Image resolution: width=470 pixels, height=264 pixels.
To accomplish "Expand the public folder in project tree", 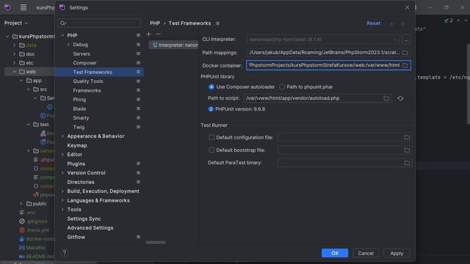I will click(x=21, y=204).
